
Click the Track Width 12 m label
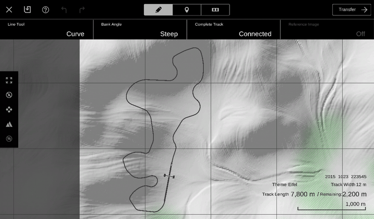(x=348, y=185)
